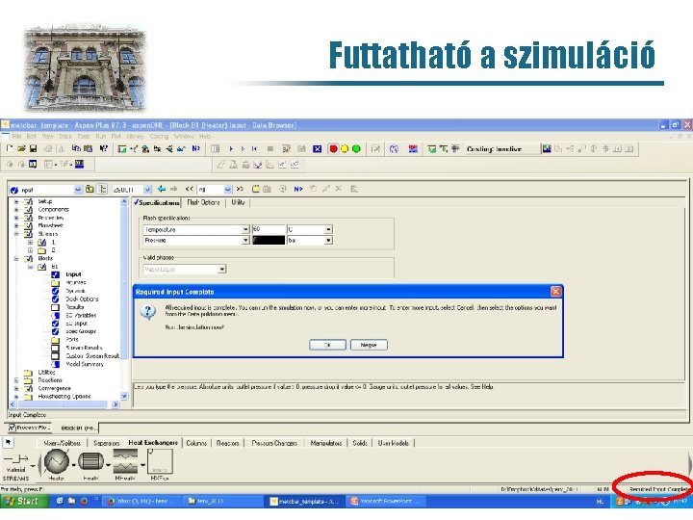Click the New file toolbar icon
The width and height of the screenshot is (693, 520).
click(11, 149)
